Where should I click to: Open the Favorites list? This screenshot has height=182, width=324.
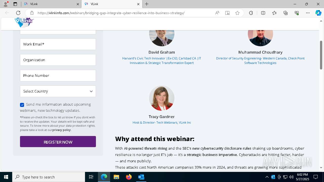(x=274, y=13)
